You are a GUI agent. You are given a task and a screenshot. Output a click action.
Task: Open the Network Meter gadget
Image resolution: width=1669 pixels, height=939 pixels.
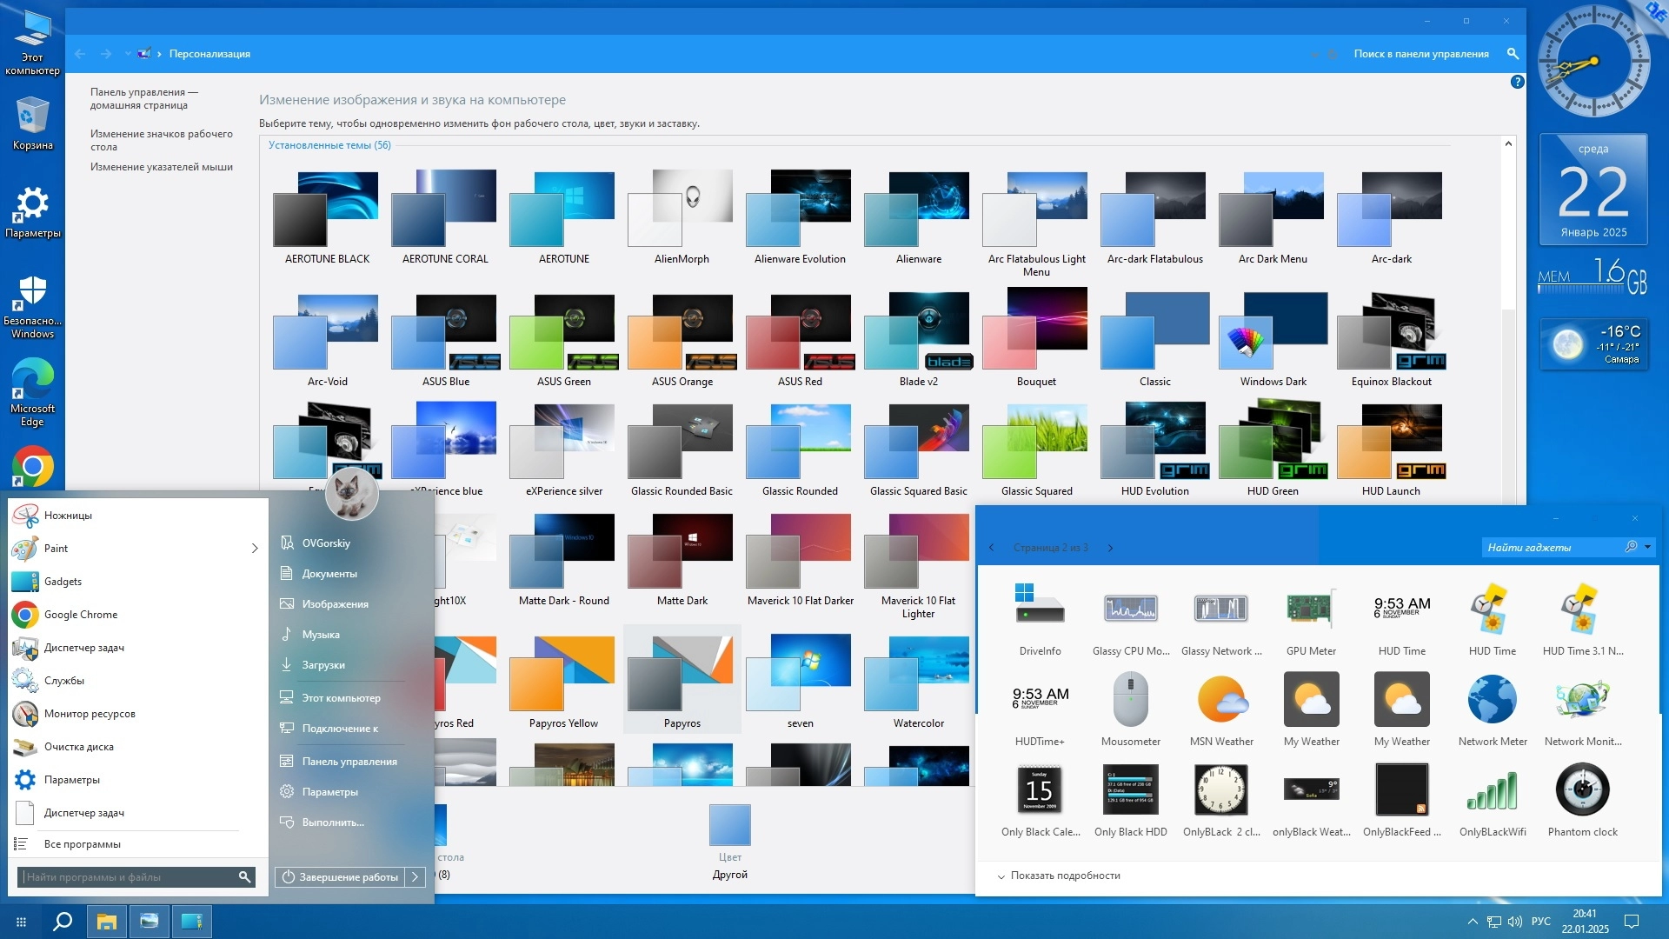(1492, 700)
